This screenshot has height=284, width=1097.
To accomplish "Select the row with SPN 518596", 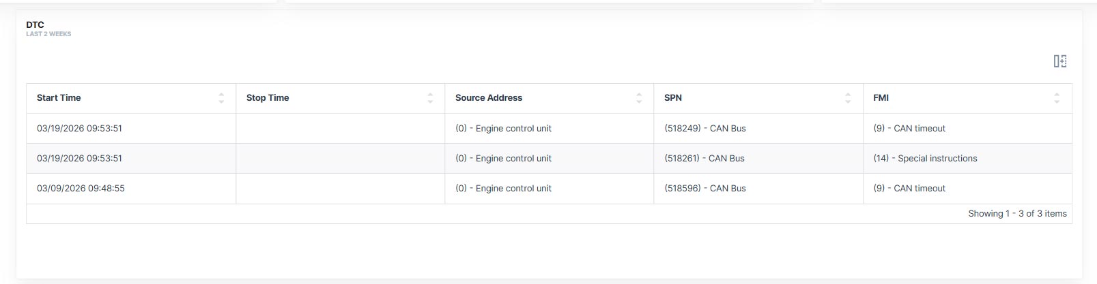I will (x=704, y=188).
